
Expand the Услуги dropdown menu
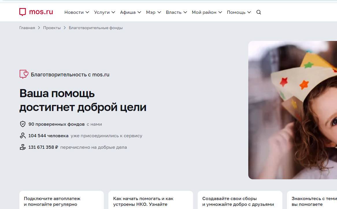pyautogui.click(x=104, y=12)
